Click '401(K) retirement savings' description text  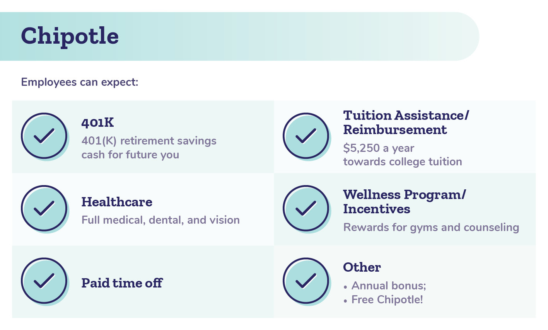pyautogui.click(x=149, y=141)
